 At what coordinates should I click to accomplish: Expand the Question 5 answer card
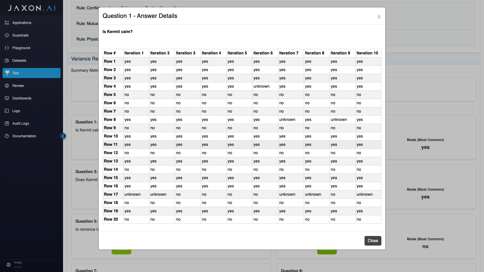click(x=86, y=221)
